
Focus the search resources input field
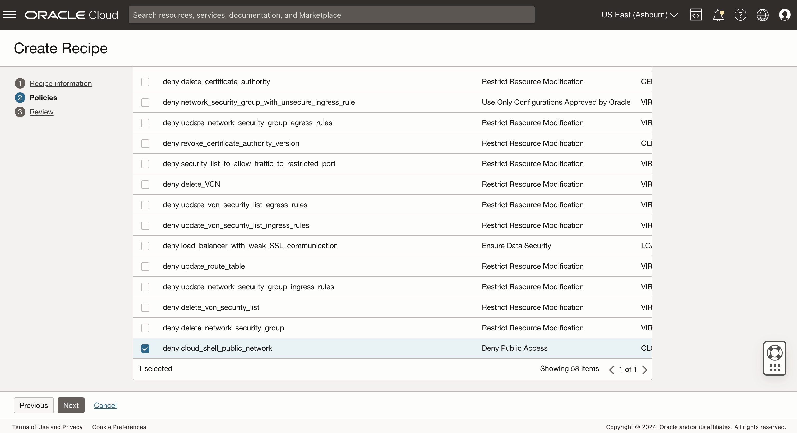tap(331, 15)
